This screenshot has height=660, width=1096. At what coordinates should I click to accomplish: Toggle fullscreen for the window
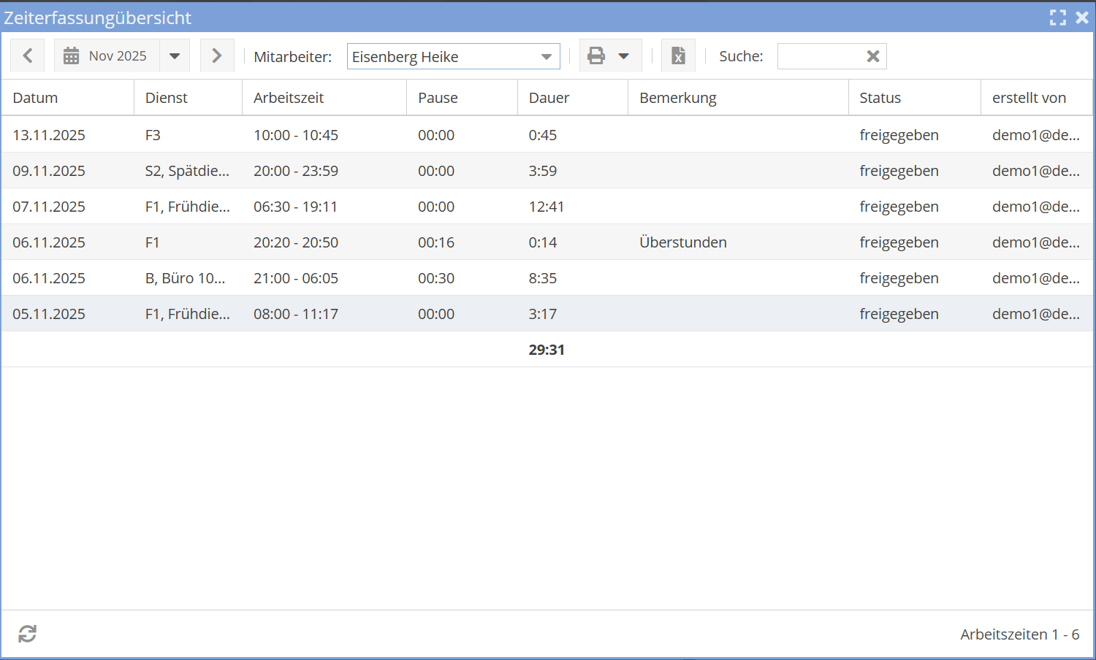1057,18
